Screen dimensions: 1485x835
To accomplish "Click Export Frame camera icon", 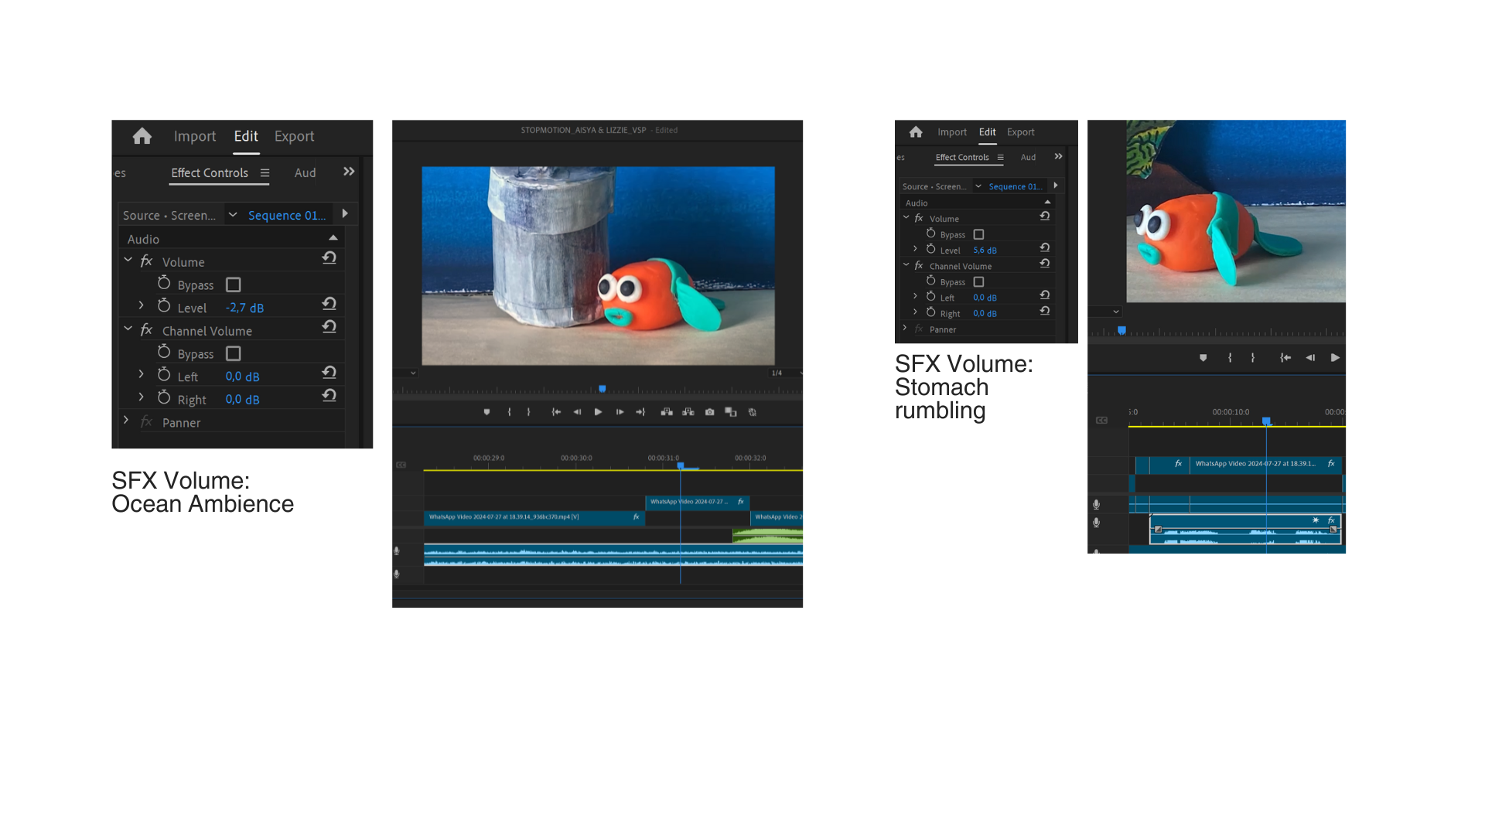I will pos(709,412).
